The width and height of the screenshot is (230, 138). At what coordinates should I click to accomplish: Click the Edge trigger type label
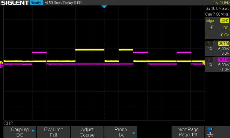(210, 20)
